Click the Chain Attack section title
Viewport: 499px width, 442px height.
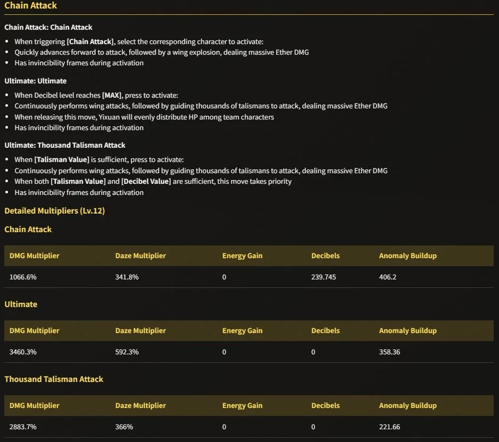[x=30, y=5]
